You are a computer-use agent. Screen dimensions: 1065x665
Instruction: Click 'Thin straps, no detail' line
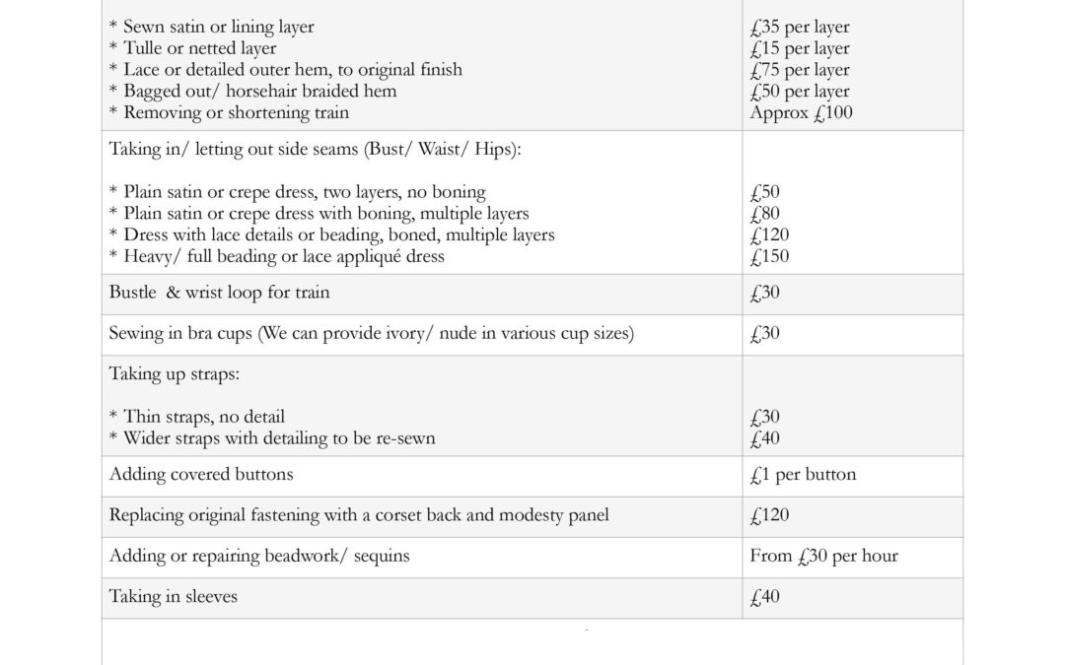click(x=204, y=417)
